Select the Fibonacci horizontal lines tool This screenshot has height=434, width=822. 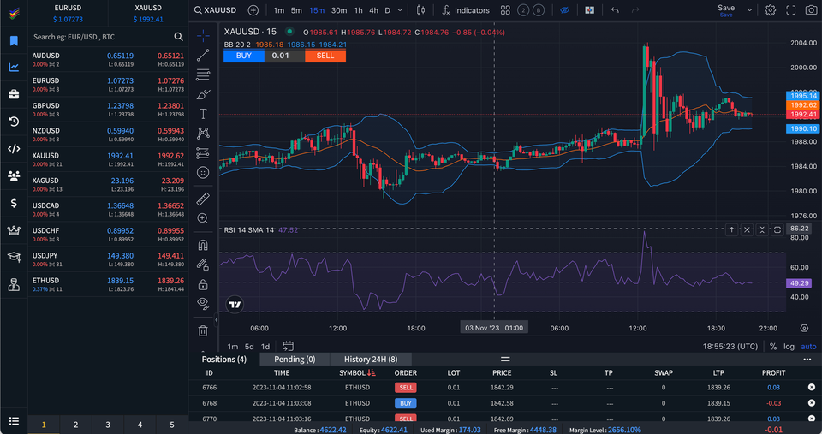tap(203, 74)
